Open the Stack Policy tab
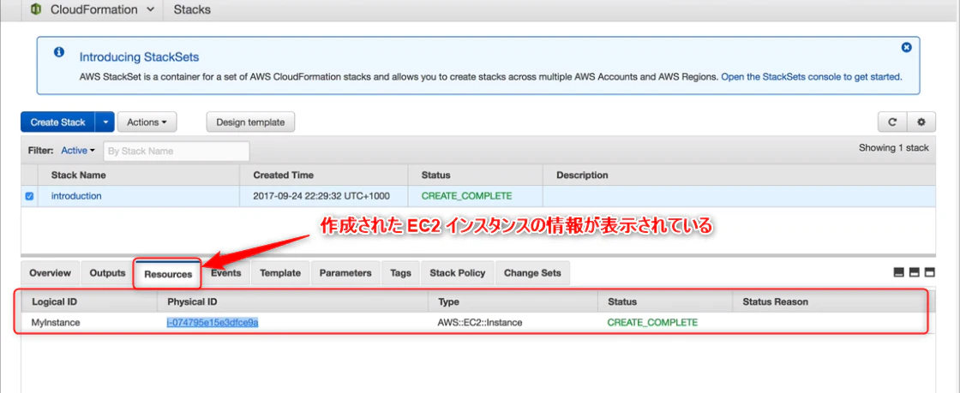This screenshot has height=393, width=960. (458, 273)
